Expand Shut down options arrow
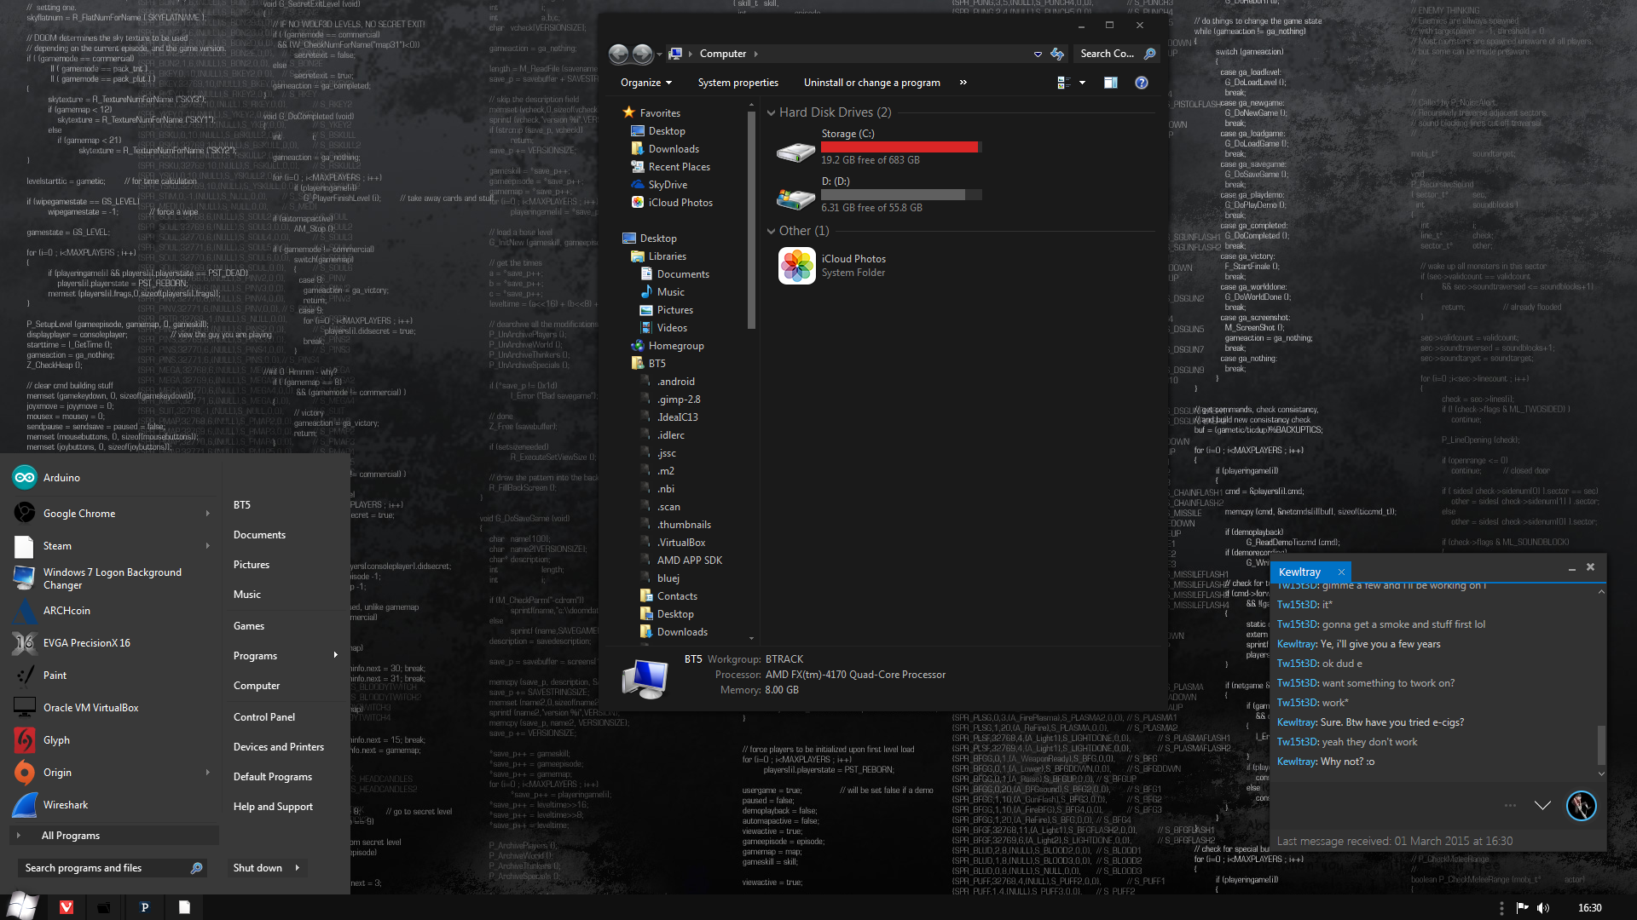Image resolution: width=1637 pixels, height=920 pixels. [298, 868]
